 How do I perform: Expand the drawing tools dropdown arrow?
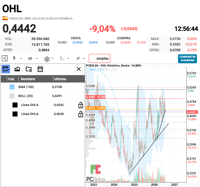pyautogui.click(x=84, y=58)
